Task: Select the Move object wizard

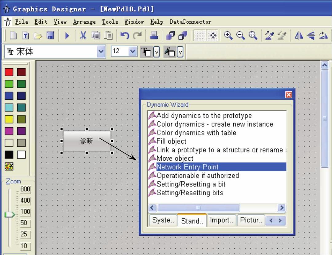Action: 175,158
